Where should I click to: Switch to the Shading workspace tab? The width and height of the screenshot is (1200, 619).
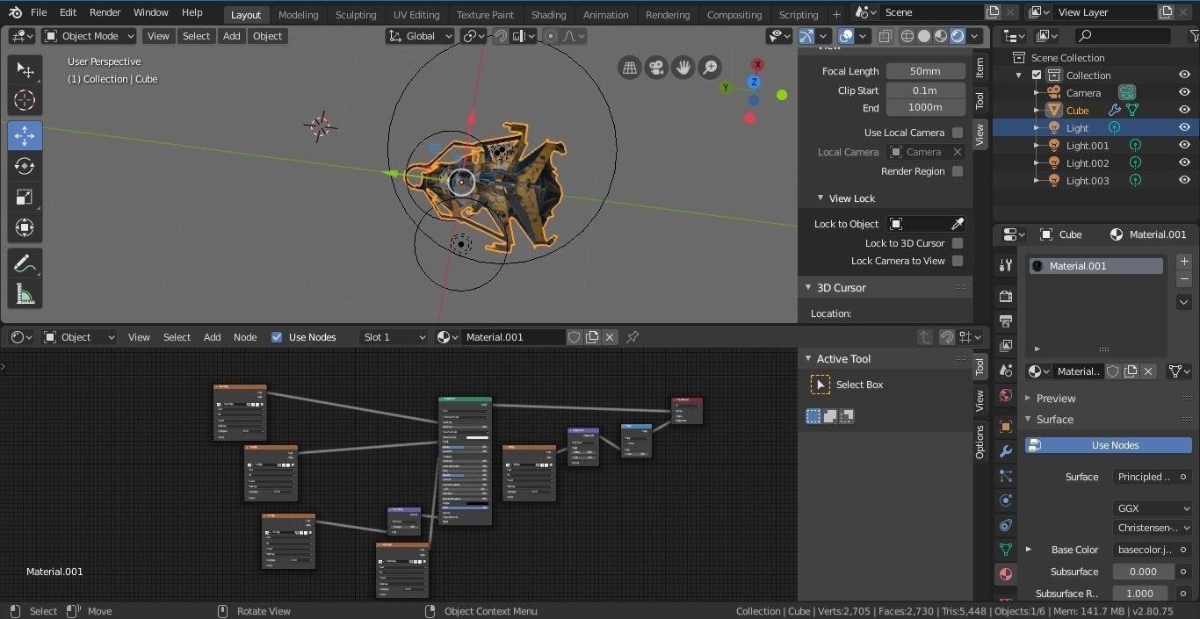pos(548,15)
